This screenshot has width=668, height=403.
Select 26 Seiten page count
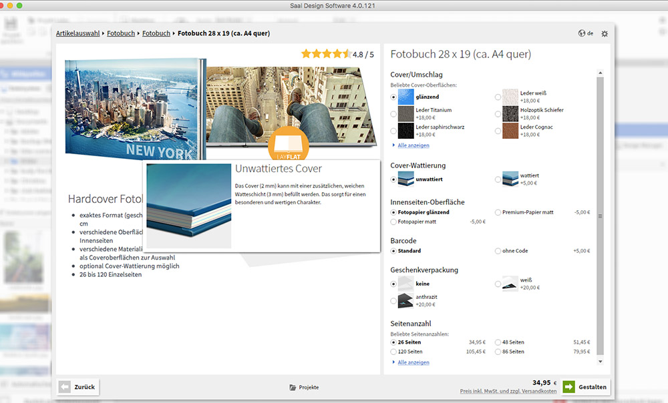tap(393, 342)
